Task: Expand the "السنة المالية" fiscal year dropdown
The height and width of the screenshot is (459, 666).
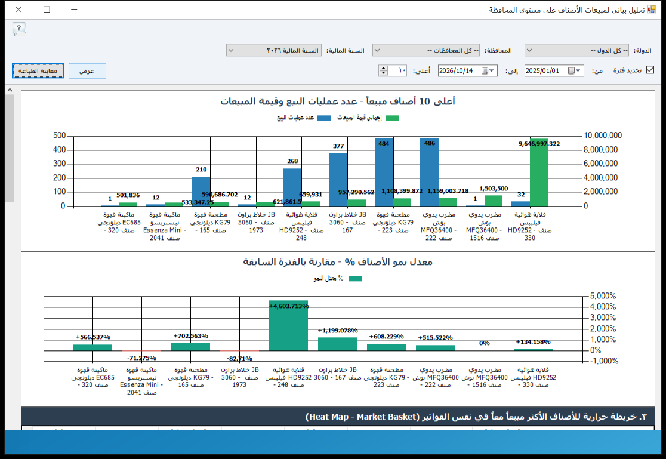Action: tap(230, 50)
